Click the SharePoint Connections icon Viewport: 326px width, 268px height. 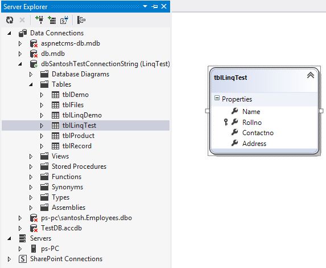pyautogui.click(x=23, y=259)
